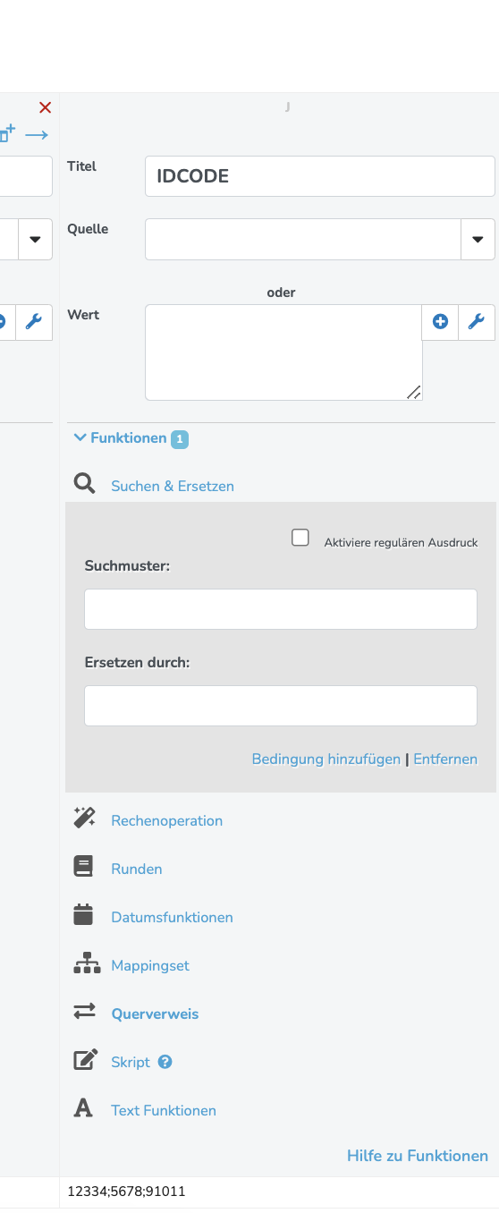Image resolution: width=499 pixels, height=1213 pixels.
Task: Click the edit icon next to Skript
Action: [x=85, y=1059]
